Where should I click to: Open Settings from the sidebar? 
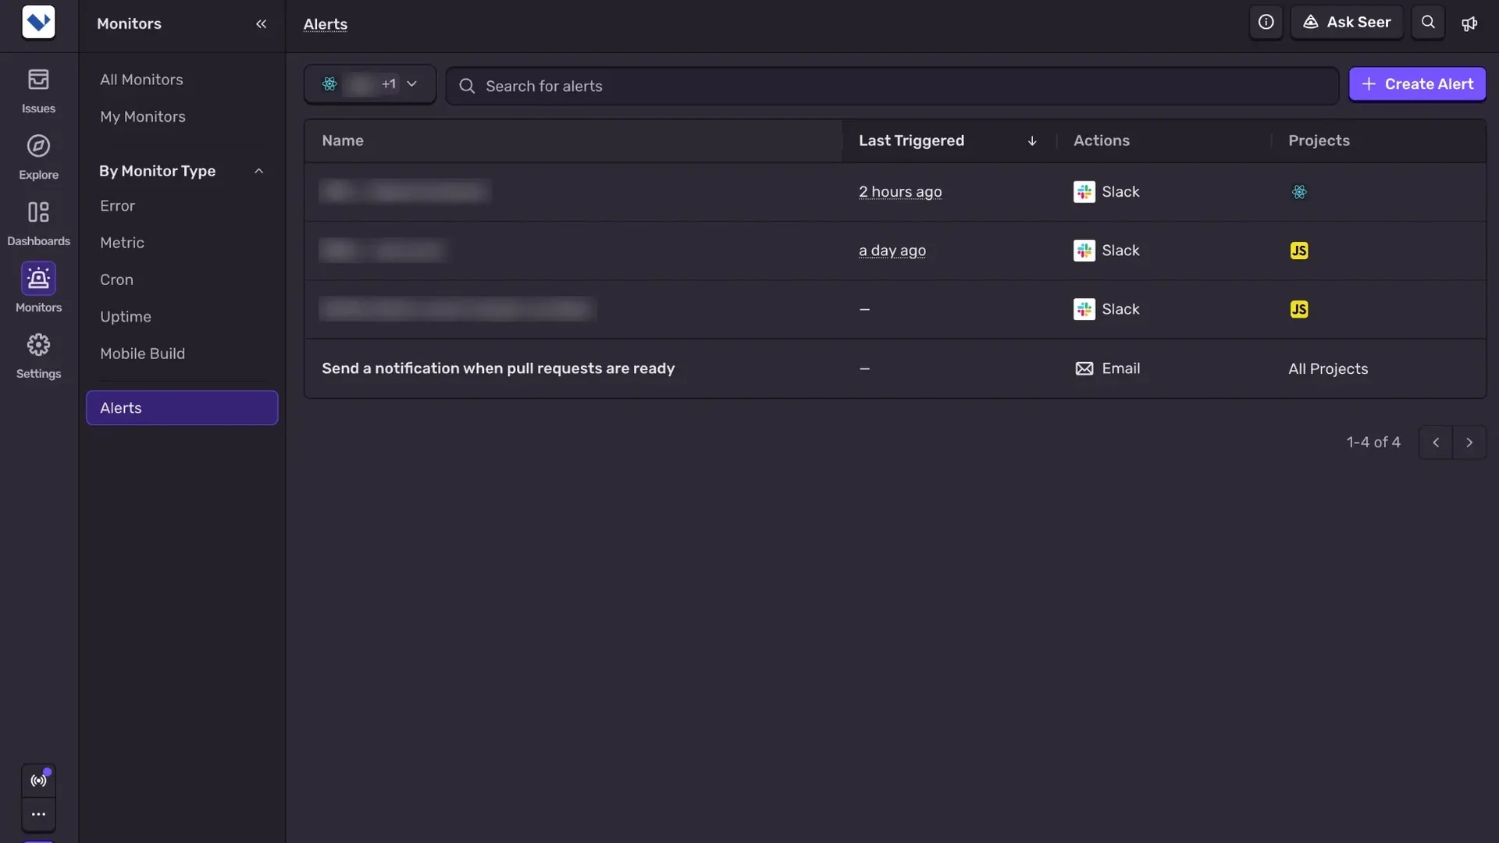point(38,357)
